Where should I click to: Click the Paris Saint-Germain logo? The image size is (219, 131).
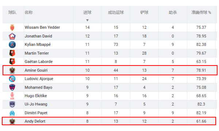(x=12, y=45)
